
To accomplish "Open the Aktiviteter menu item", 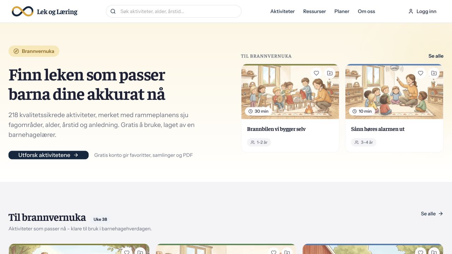I will 282,11.
